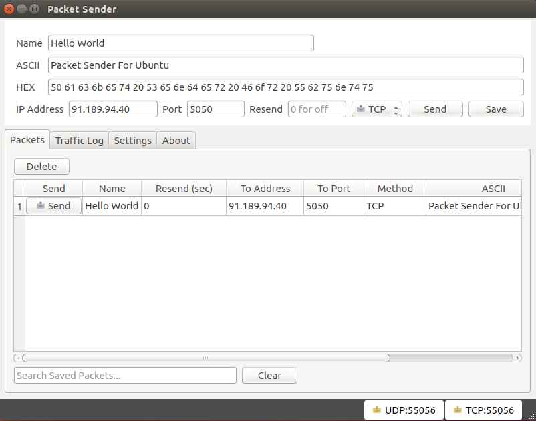Click the horizontal scrollbar handle
This screenshot has width=536, height=421.
[206, 358]
